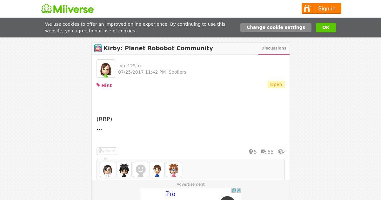This screenshot has height=200, width=381.
Task: Click the Miiverse logo
Action: pyautogui.click(x=67, y=9)
